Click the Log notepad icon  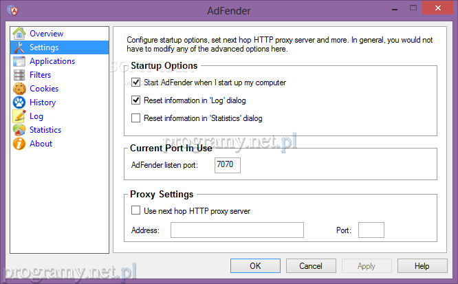click(x=19, y=116)
